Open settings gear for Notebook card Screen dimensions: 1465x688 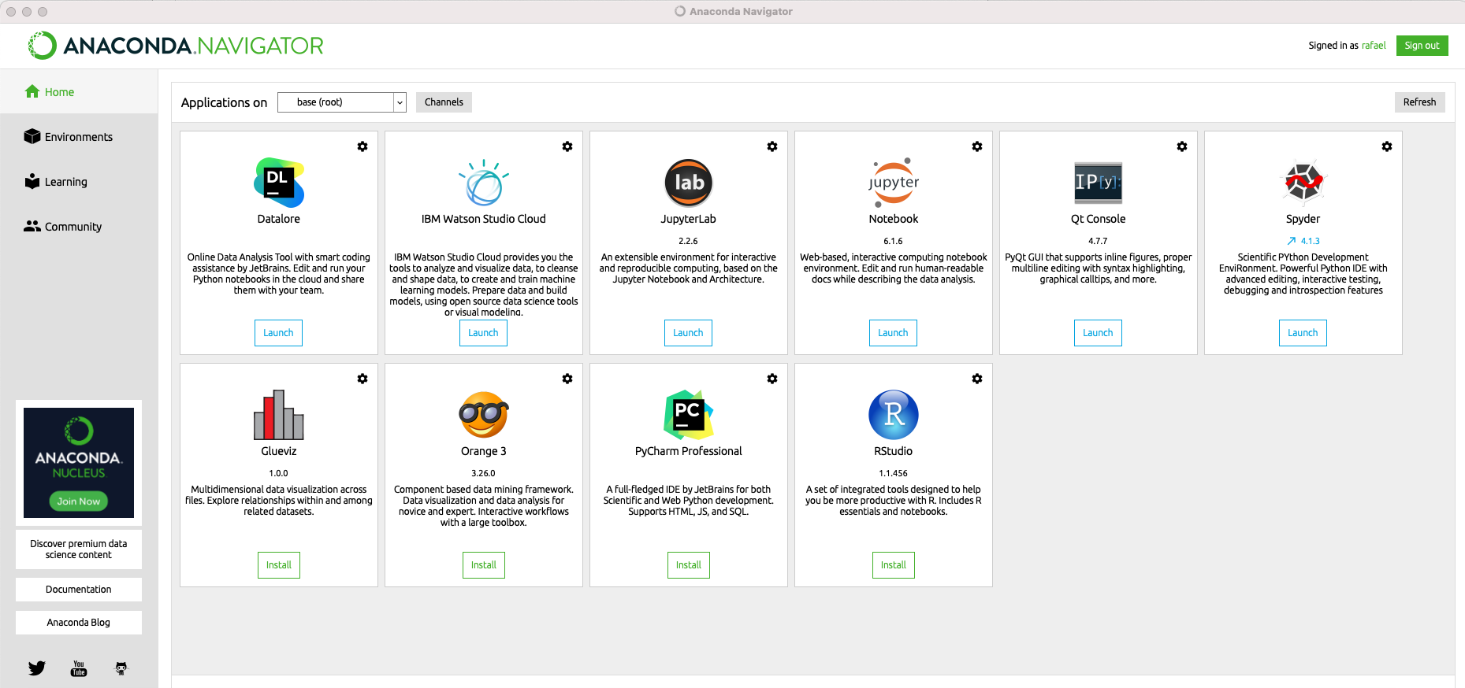(x=977, y=146)
